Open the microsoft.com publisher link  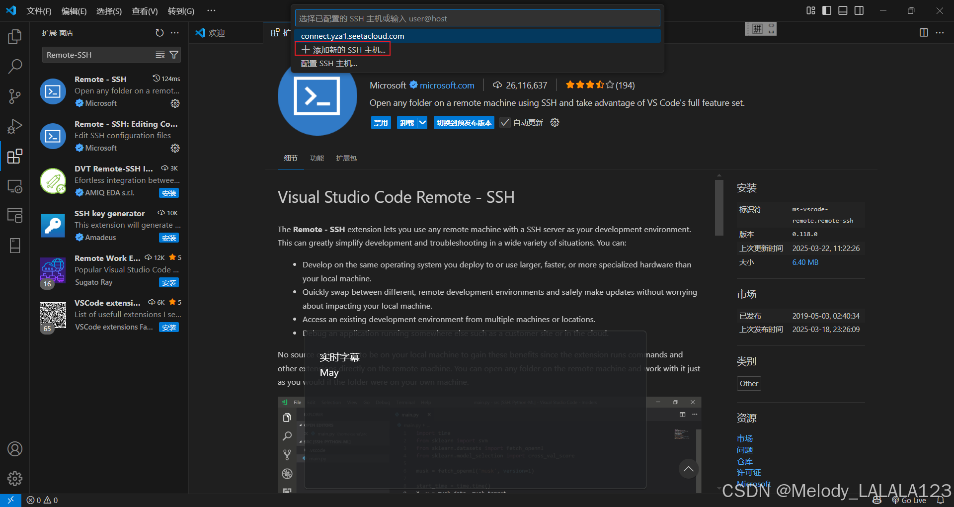[x=447, y=85]
